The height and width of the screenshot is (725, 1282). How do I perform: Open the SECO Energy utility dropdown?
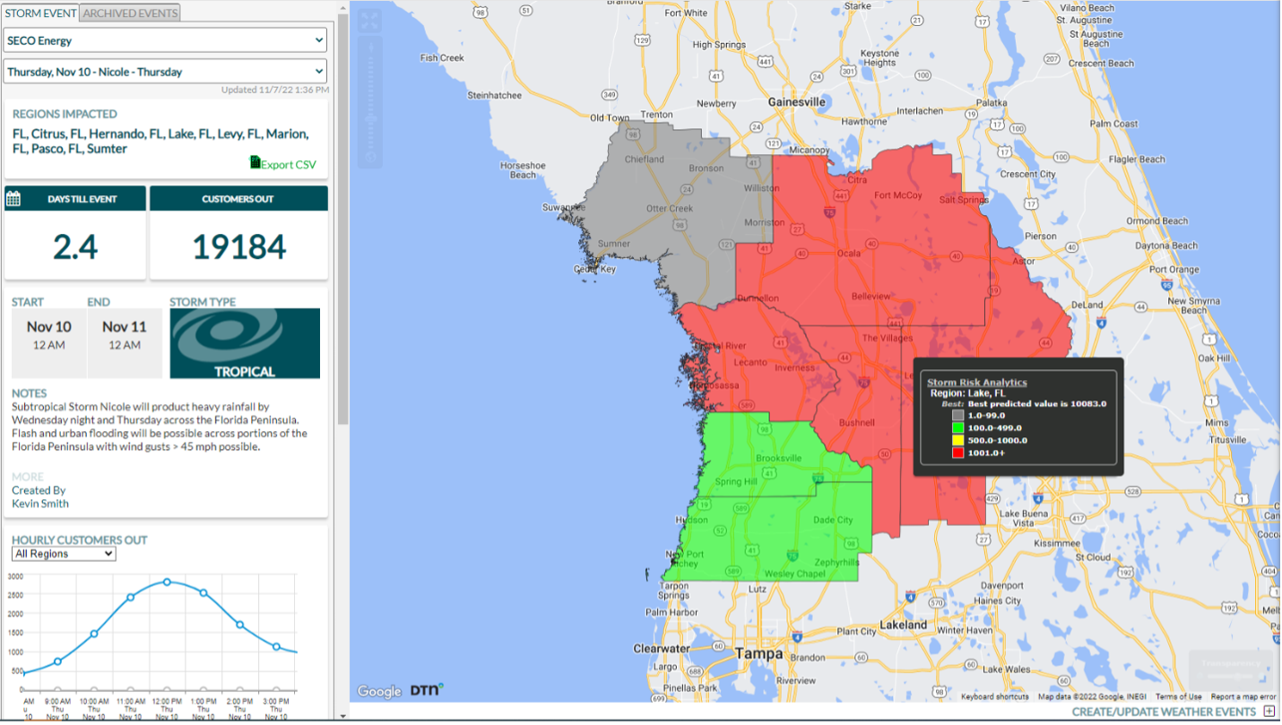[166, 40]
